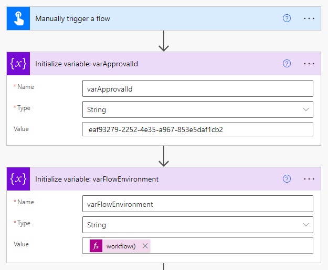
Task: Open help for Manually trigger a flow
Action: point(287,18)
